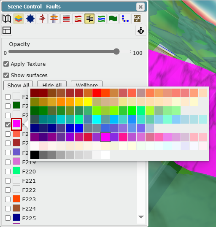Image resolution: width=216 pixels, height=227 pixels.
Task: Click the map book icon in toolbar
Action: (7, 19)
